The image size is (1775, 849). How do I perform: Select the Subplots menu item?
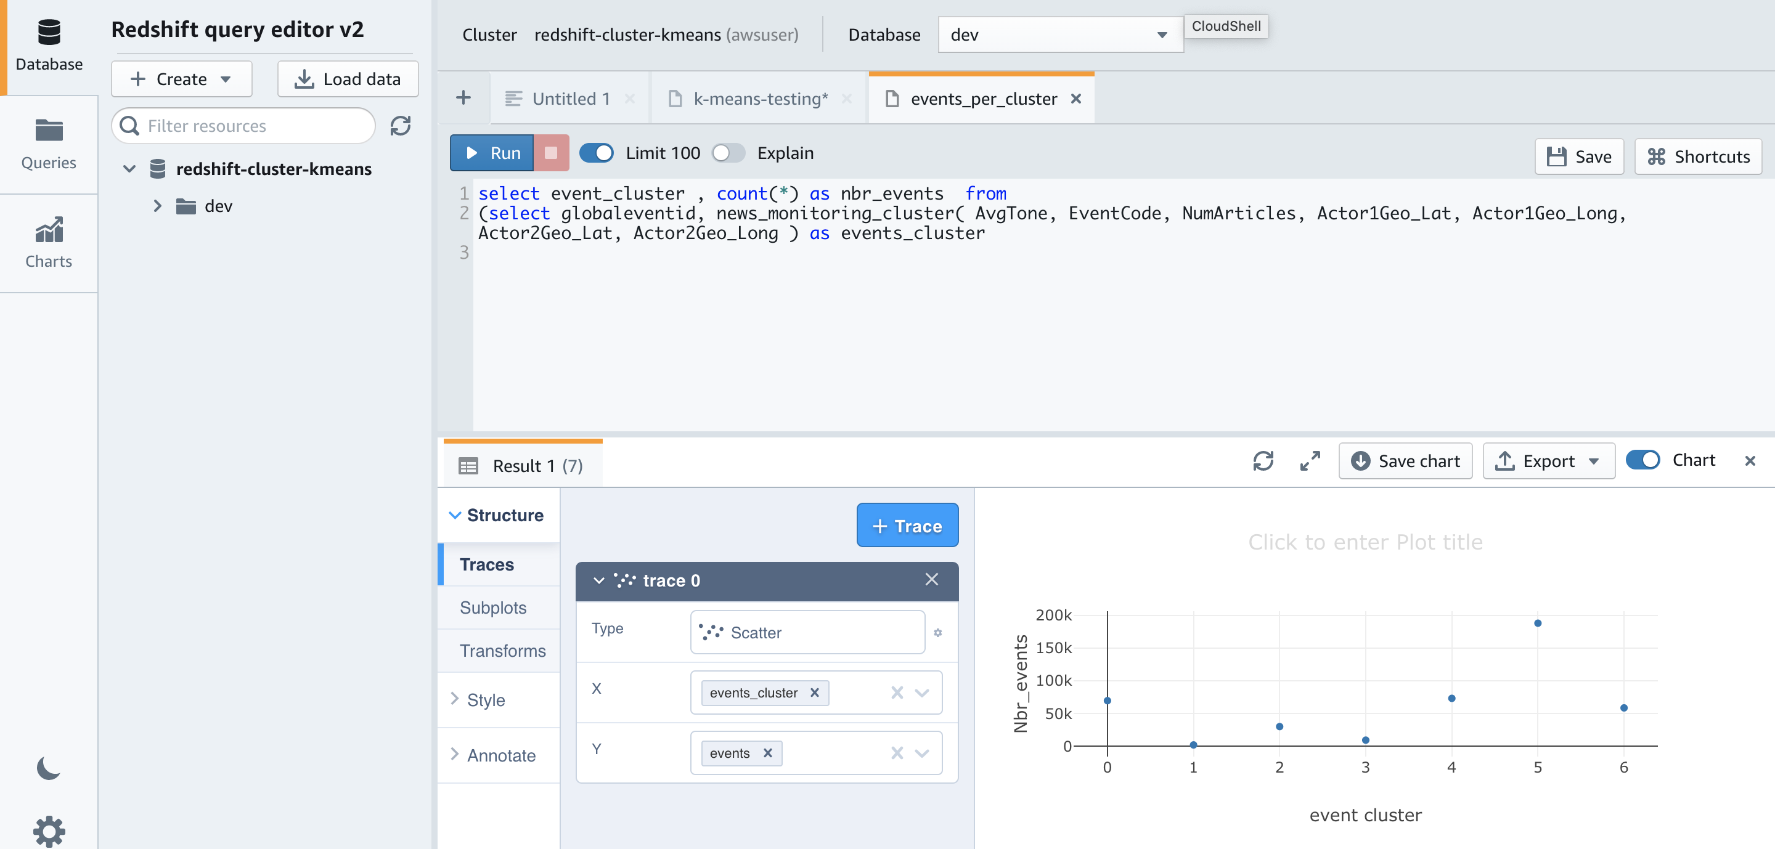[x=492, y=607]
